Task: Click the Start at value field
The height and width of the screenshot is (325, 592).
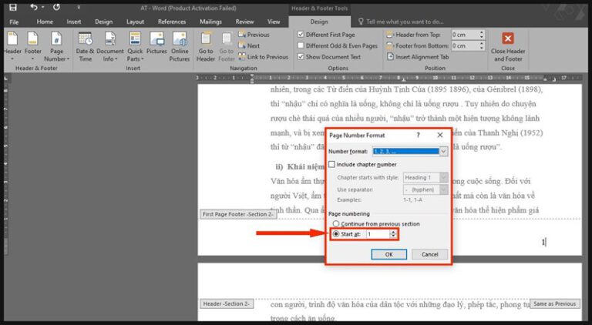Action: click(378, 234)
